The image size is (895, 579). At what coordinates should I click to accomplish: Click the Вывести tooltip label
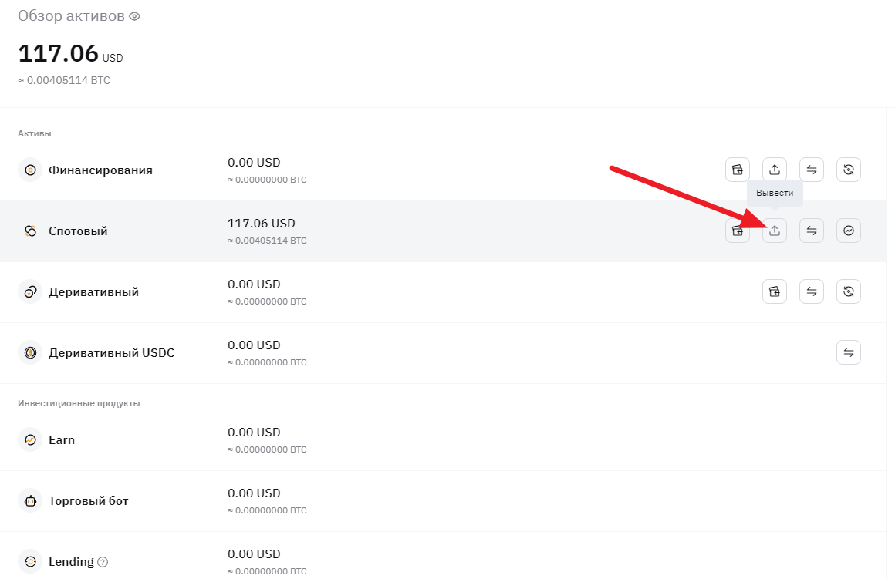[775, 193]
